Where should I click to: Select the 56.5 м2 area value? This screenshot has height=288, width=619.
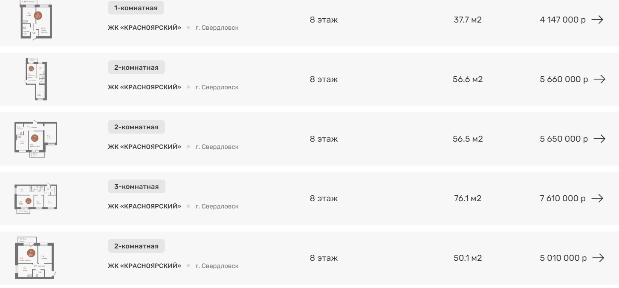(x=468, y=139)
